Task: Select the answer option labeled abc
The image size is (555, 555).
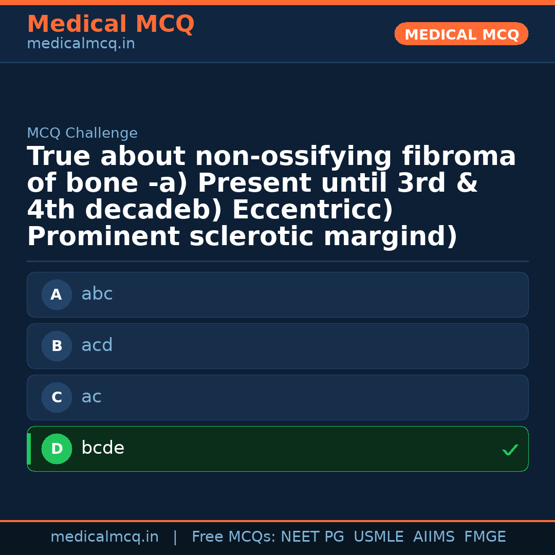Action: pyautogui.click(x=277, y=294)
